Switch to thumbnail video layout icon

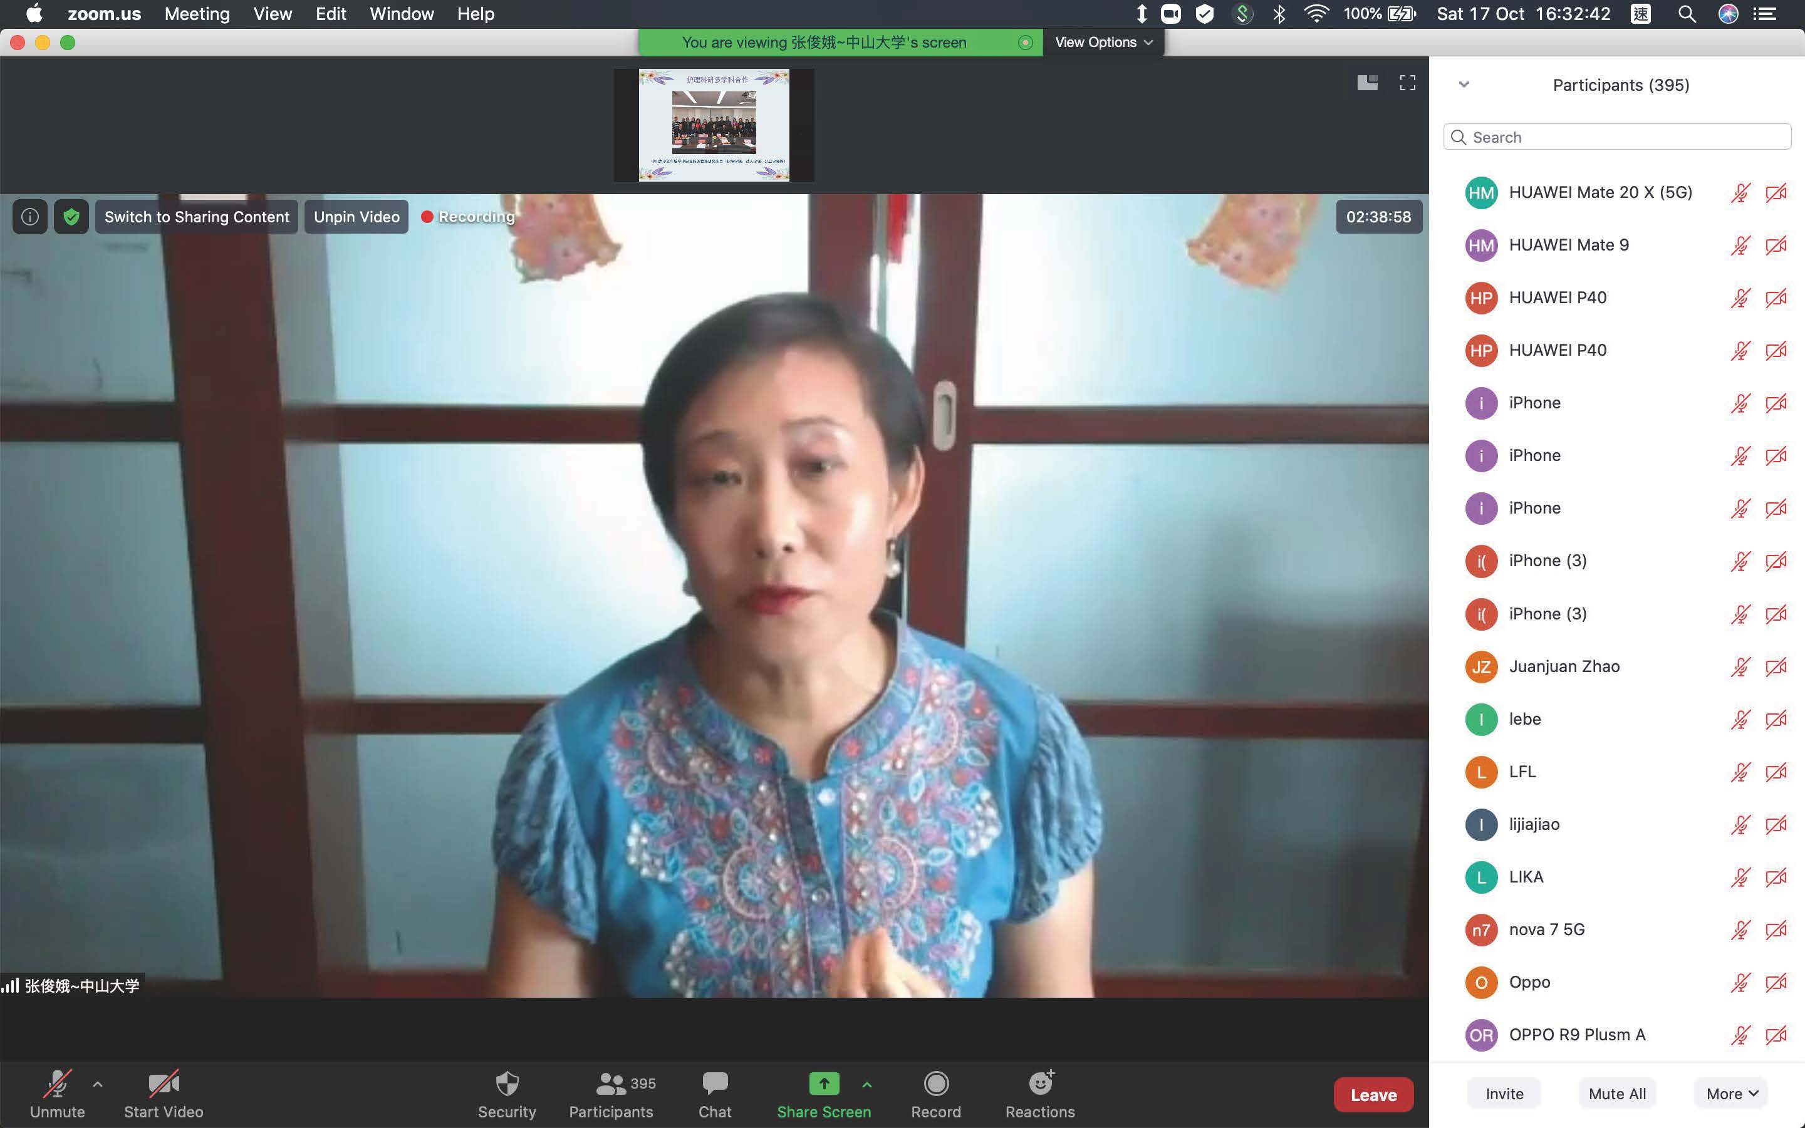pos(1367,83)
